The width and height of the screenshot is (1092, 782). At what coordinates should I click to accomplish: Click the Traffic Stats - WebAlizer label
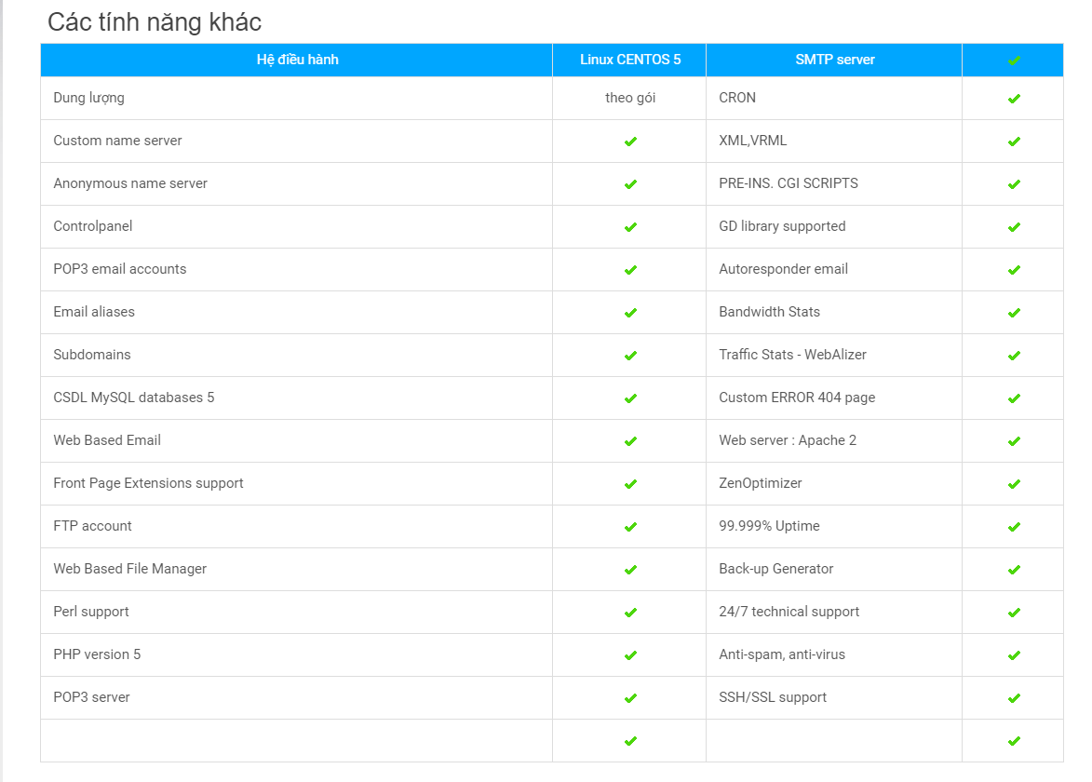[792, 355]
